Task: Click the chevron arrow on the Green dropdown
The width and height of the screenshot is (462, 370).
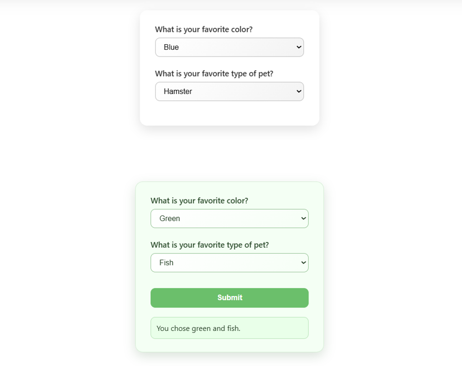Action: (x=303, y=218)
